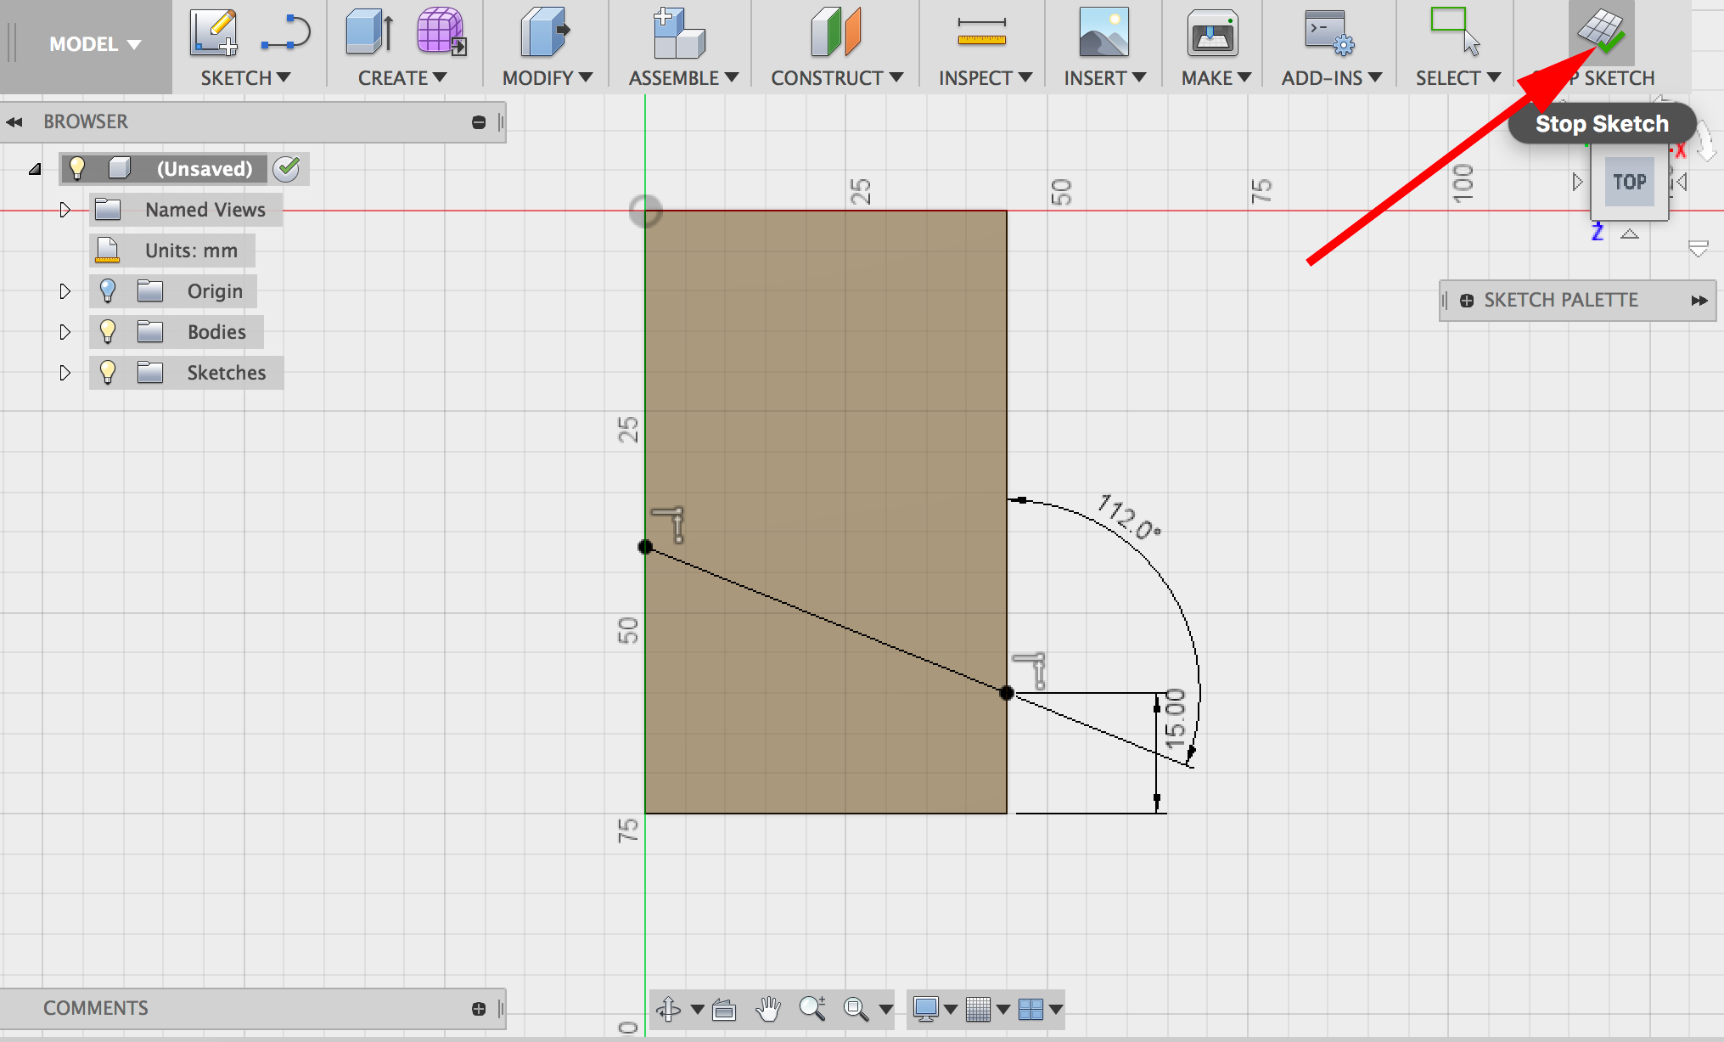Toggle visibility bulb of Unsaved document

[77, 168]
